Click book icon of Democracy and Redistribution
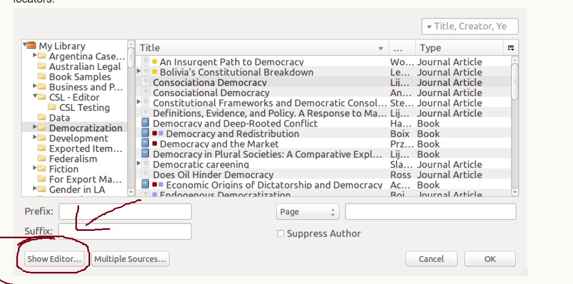 [x=145, y=134]
